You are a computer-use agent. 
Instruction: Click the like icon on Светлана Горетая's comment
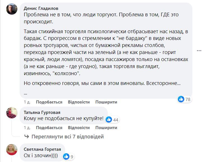pyautogui.click(x=66, y=156)
